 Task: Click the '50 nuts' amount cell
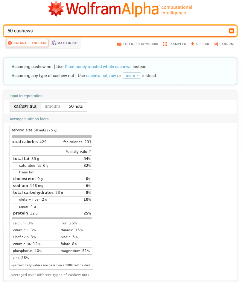(76, 107)
